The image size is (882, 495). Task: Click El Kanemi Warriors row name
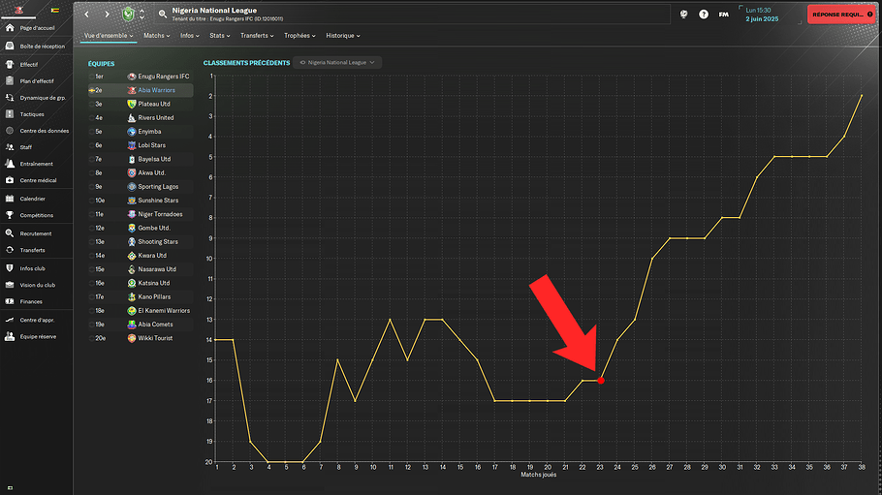tap(164, 311)
